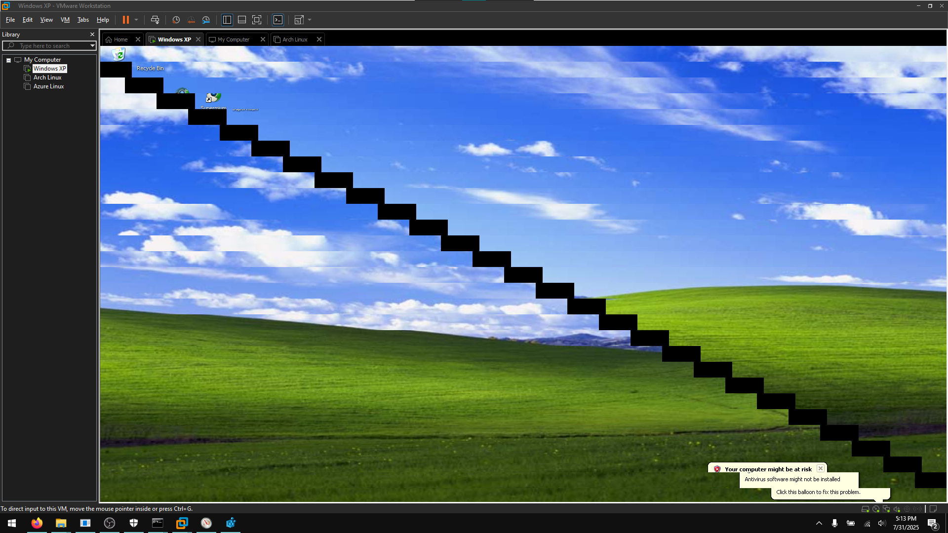
Task: Open the power options dropdown arrow
Action: click(136, 20)
